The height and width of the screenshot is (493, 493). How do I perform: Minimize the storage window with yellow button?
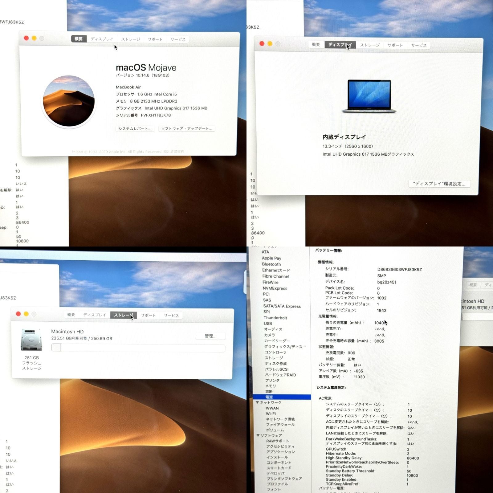coord(26,314)
